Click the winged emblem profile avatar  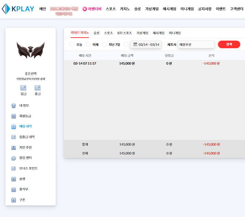pyautogui.click(x=30, y=51)
